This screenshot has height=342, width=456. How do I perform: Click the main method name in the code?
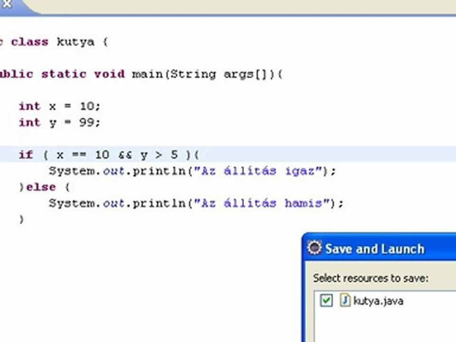coord(148,74)
